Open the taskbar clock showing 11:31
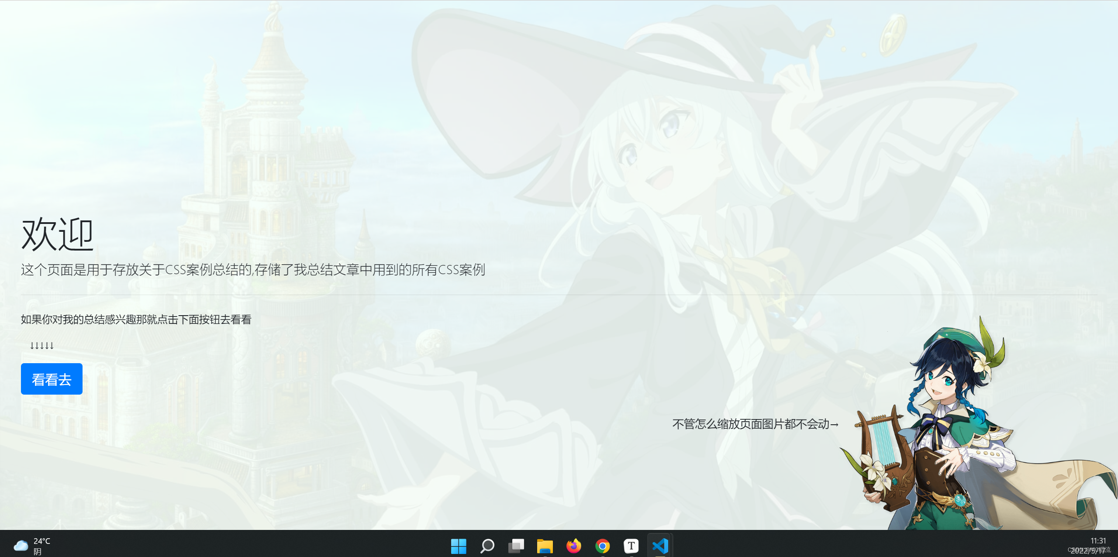Screen dimensions: 1118x557 click(1098, 541)
